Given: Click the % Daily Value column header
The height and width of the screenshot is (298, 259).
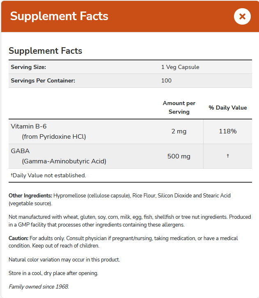Looking at the screenshot, I should click(x=228, y=108).
